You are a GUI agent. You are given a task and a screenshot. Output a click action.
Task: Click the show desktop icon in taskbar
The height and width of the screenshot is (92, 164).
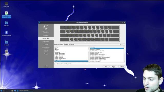(x=15, y=91)
